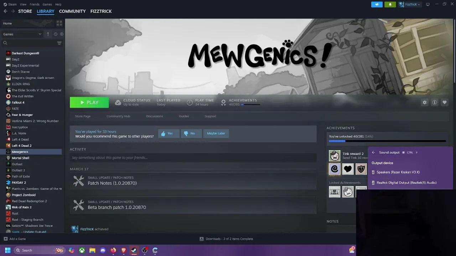Recommend the game with Yes button

(169, 133)
